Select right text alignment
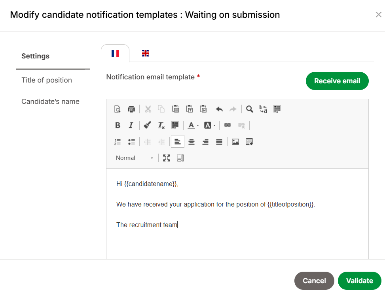The image size is (385, 293). point(205,142)
